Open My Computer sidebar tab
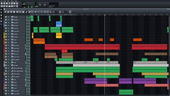 (1, 24)
